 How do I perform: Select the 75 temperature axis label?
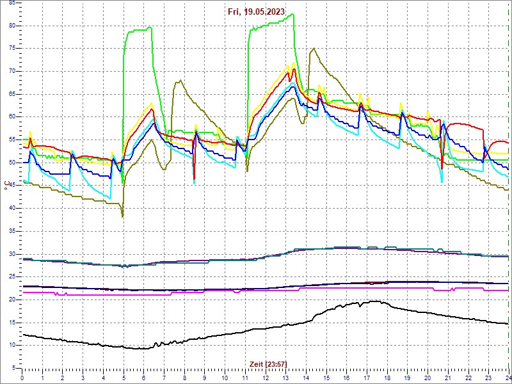tap(12, 49)
